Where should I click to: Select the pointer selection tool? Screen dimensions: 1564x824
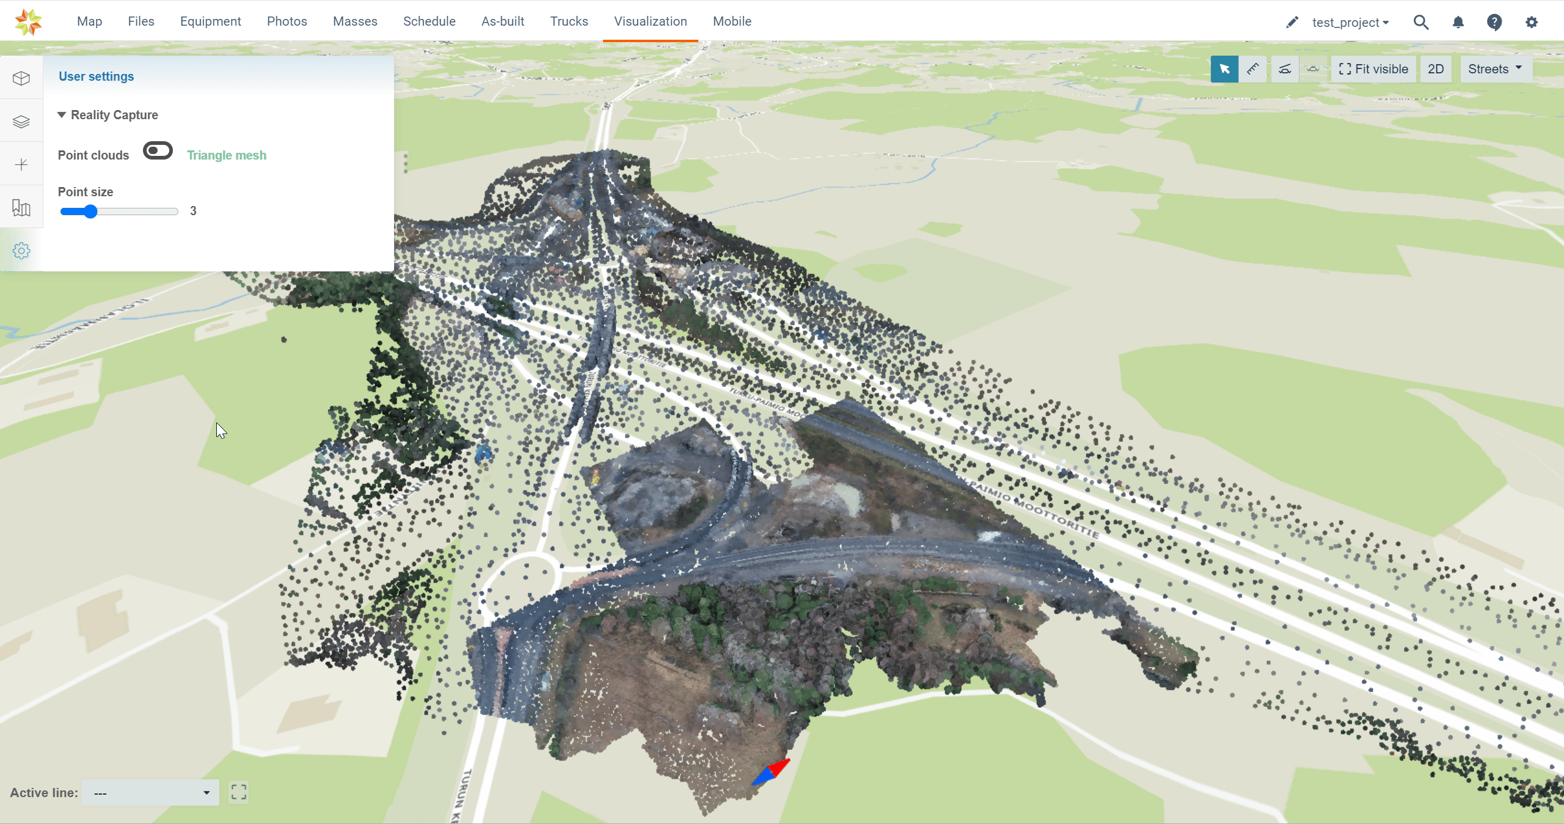pyautogui.click(x=1224, y=69)
